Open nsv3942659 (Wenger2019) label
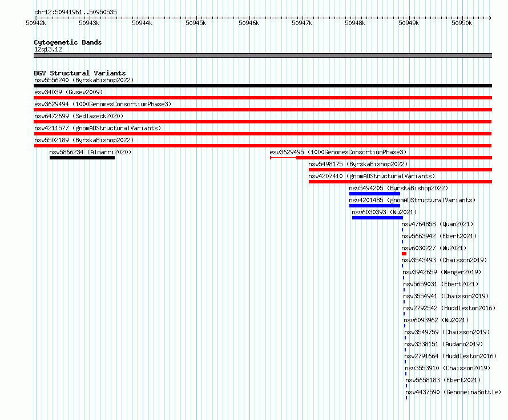Image resolution: width=508 pixels, height=420 pixels. coord(442,272)
